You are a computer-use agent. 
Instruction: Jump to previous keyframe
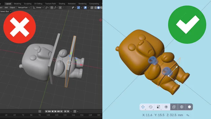[x=49, y=111]
